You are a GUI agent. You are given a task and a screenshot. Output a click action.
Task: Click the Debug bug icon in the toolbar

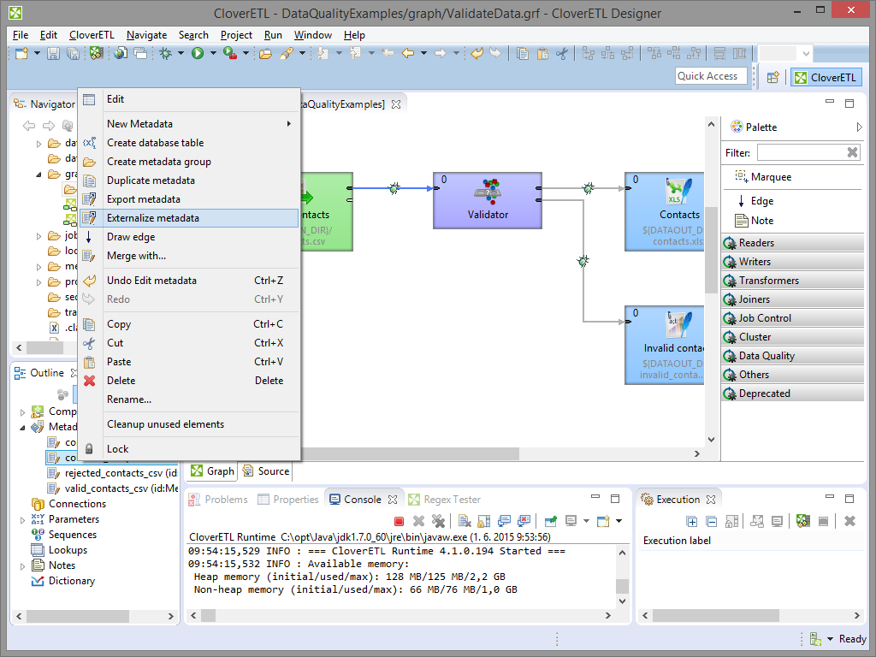point(166,54)
